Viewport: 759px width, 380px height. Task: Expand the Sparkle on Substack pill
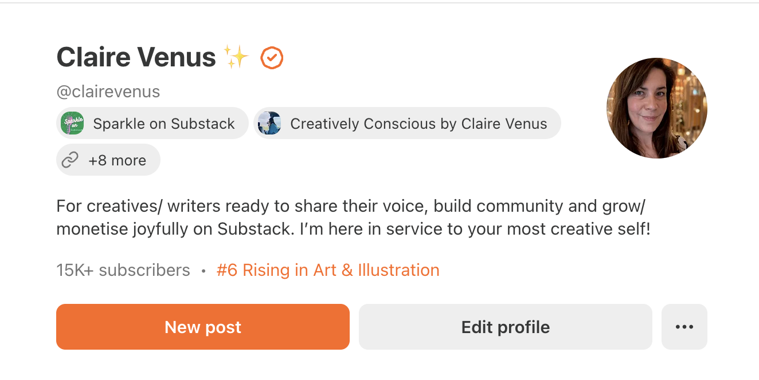pyautogui.click(x=152, y=123)
